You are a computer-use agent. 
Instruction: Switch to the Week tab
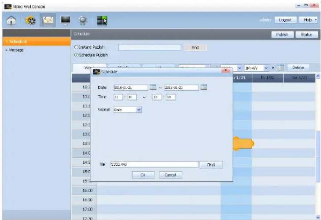tap(89, 67)
